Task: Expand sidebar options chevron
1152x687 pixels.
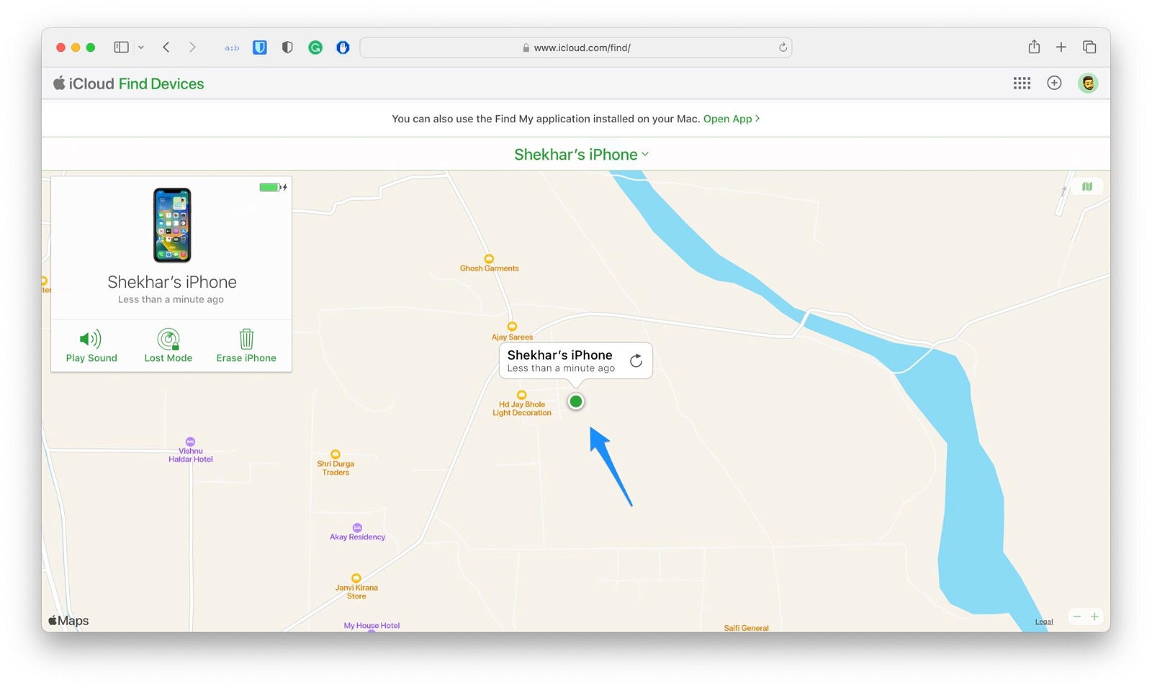Action: coord(141,47)
